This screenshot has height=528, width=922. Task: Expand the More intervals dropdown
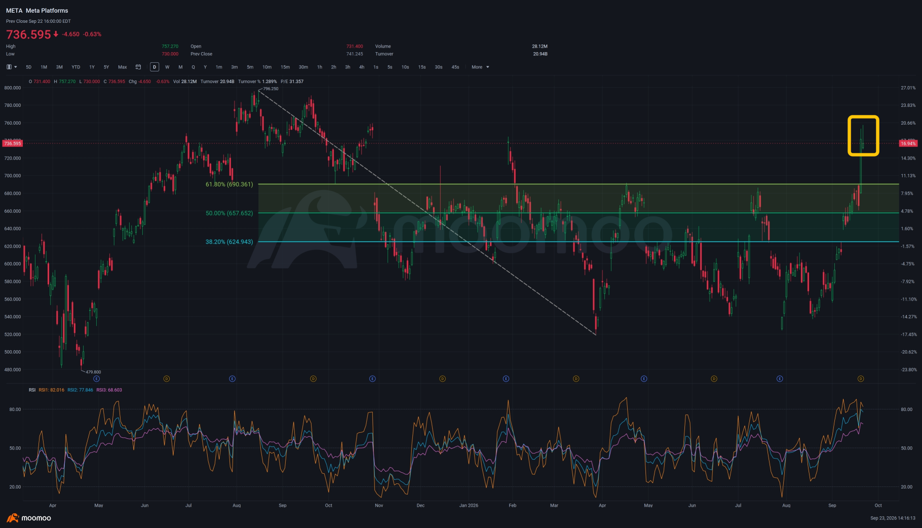[x=480, y=67]
